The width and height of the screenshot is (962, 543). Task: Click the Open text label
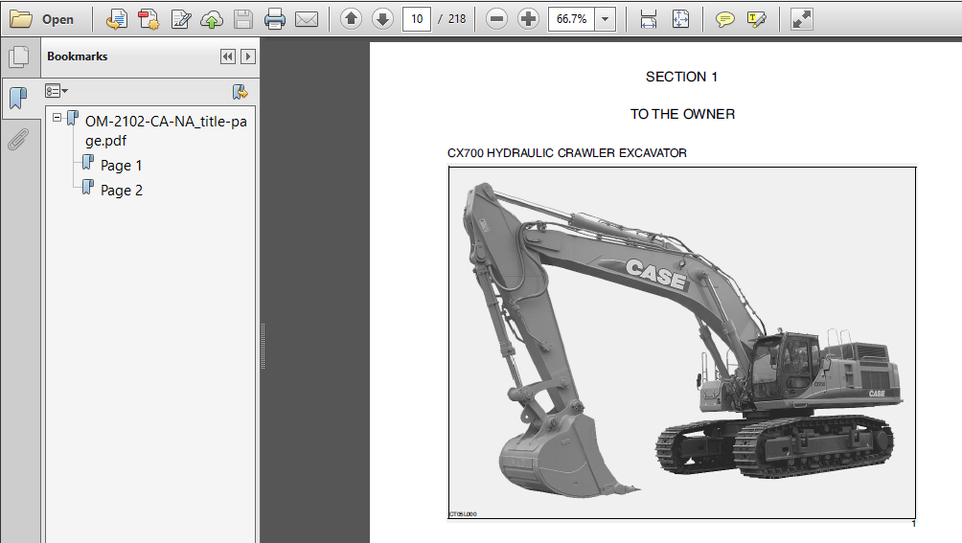(x=57, y=19)
